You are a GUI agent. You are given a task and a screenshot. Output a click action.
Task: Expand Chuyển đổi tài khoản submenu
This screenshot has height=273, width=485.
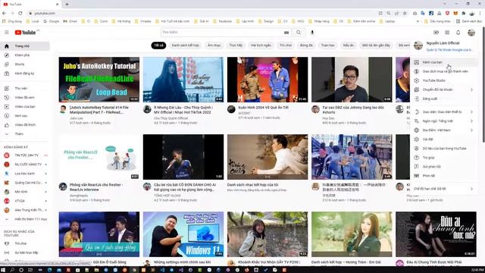(444, 89)
